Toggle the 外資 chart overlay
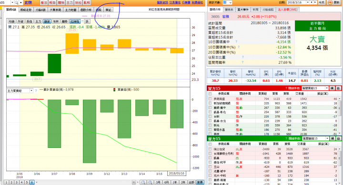Image resolution: width=343 pixels, height=185 pixels. tap(20, 21)
